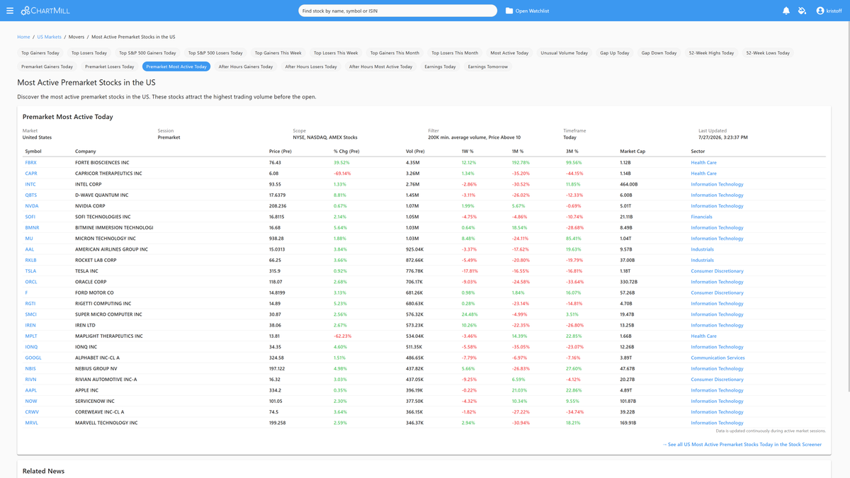The height and width of the screenshot is (478, 850).
Task: Open 52-Week Lows Today
Action: click(x=768, y=53)
